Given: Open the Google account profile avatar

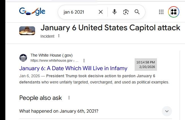Looking at the screenshot, I should coord(174,12).
